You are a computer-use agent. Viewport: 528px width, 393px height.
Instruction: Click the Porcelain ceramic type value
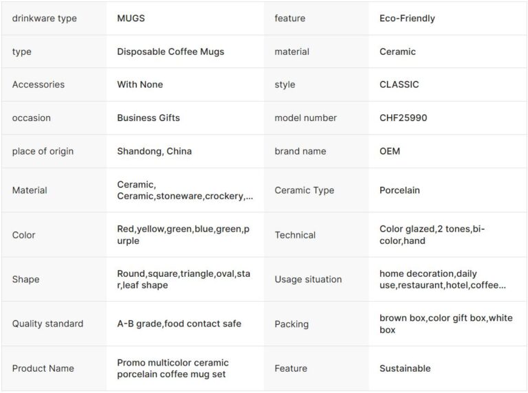399,190
